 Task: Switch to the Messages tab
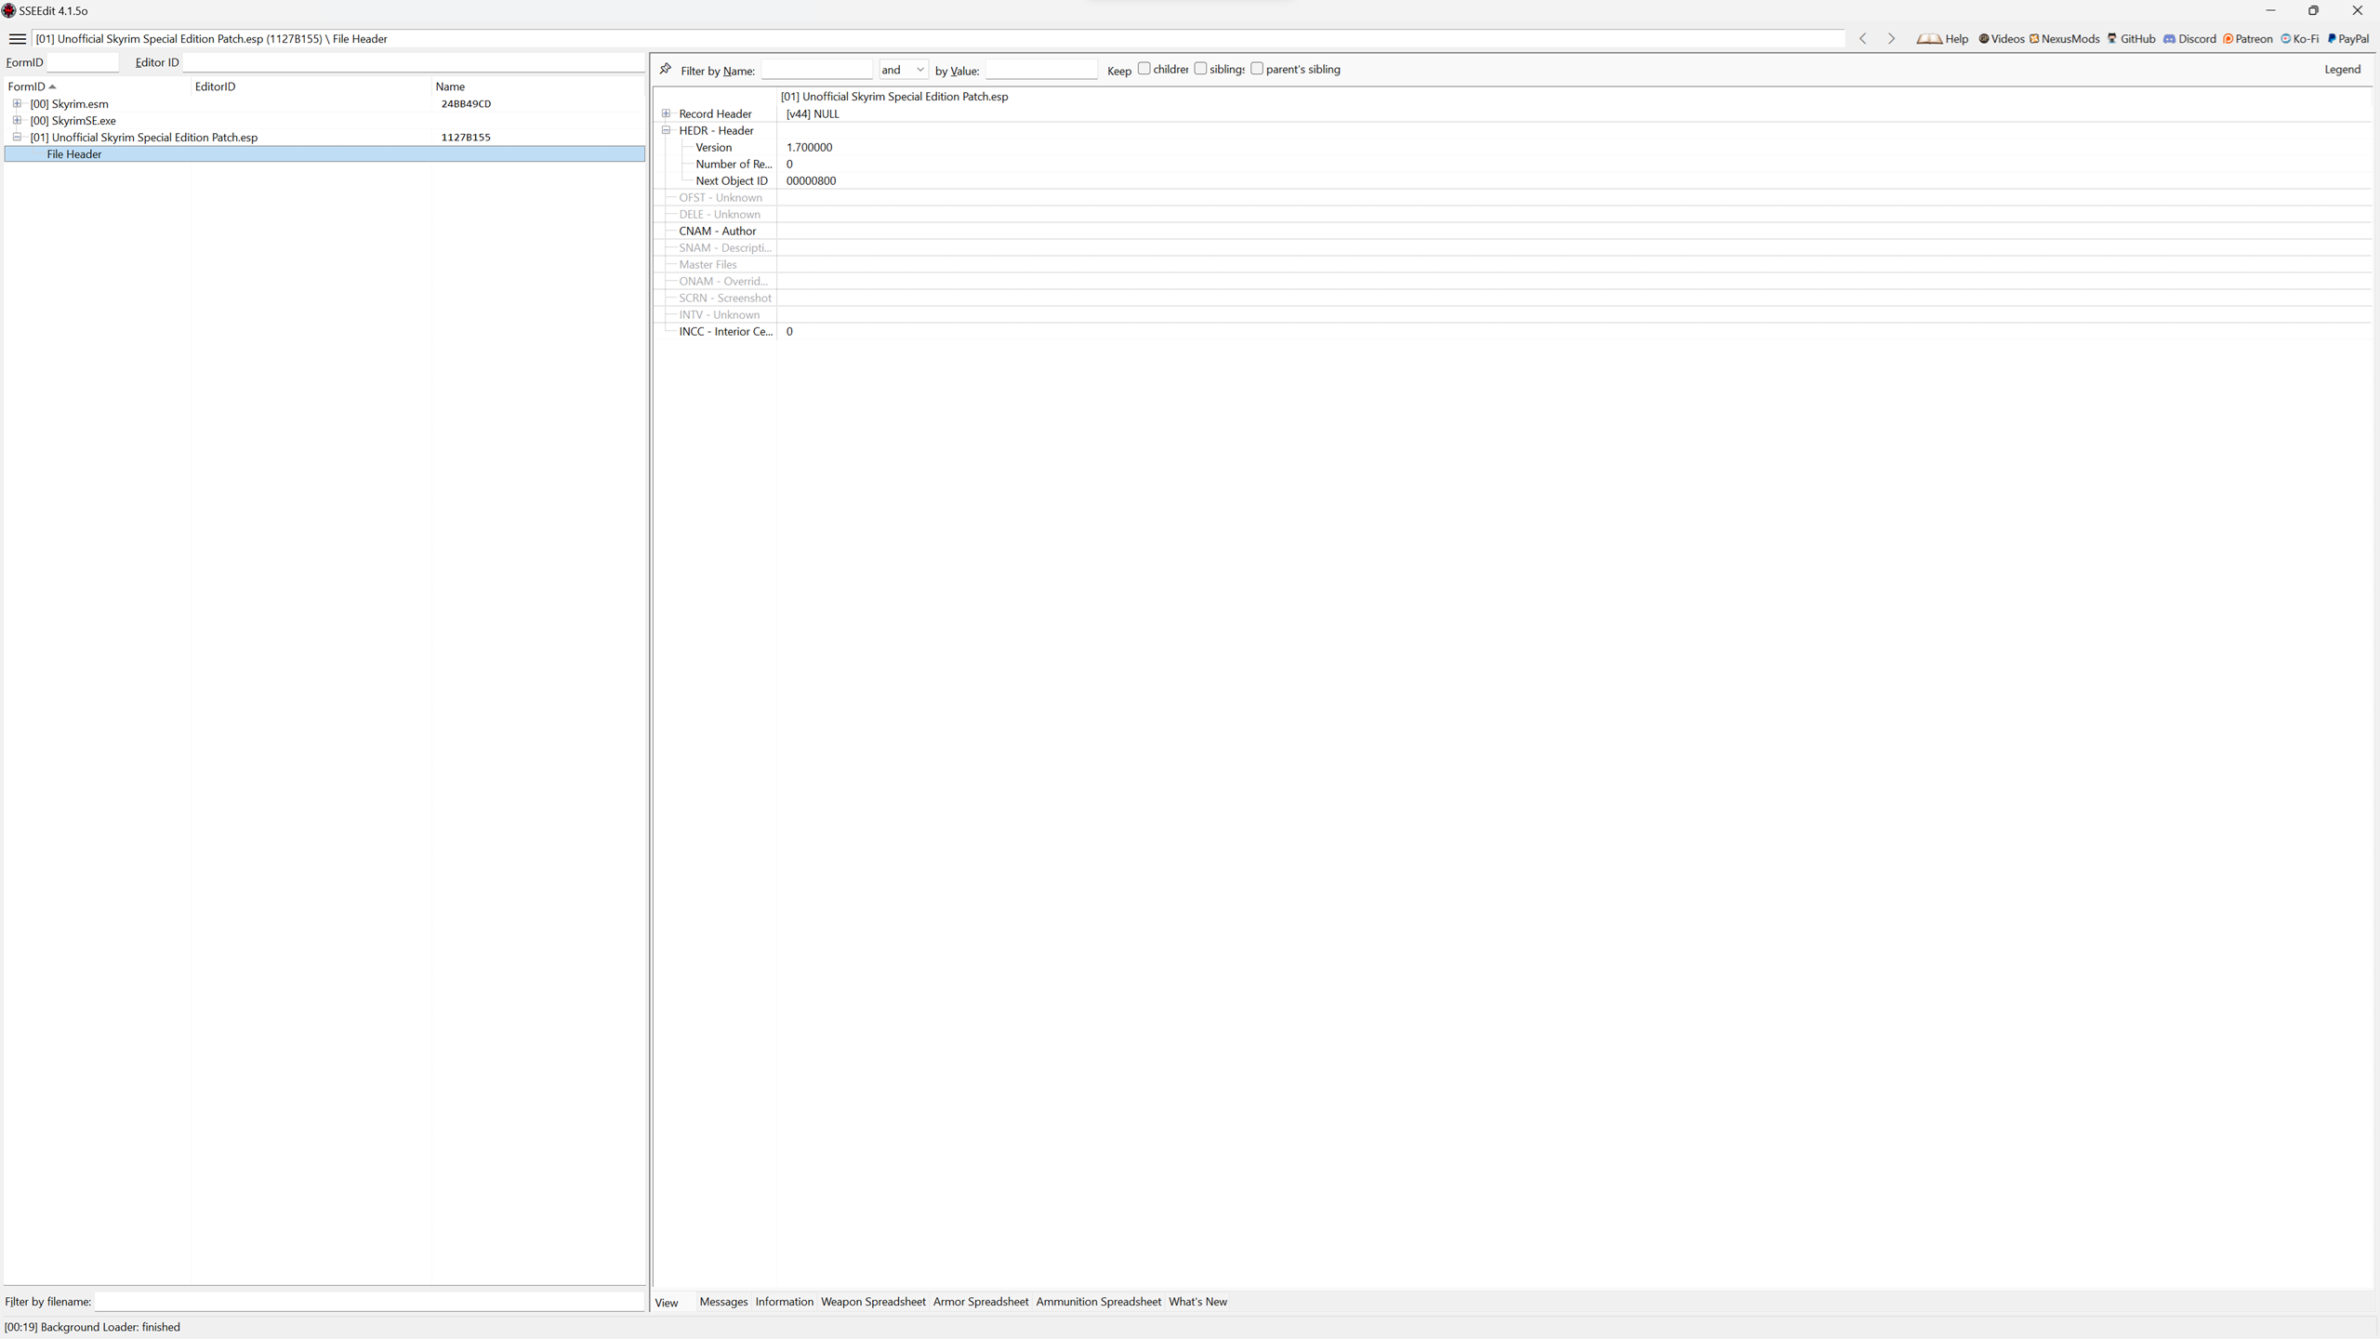coord(723,1302)
